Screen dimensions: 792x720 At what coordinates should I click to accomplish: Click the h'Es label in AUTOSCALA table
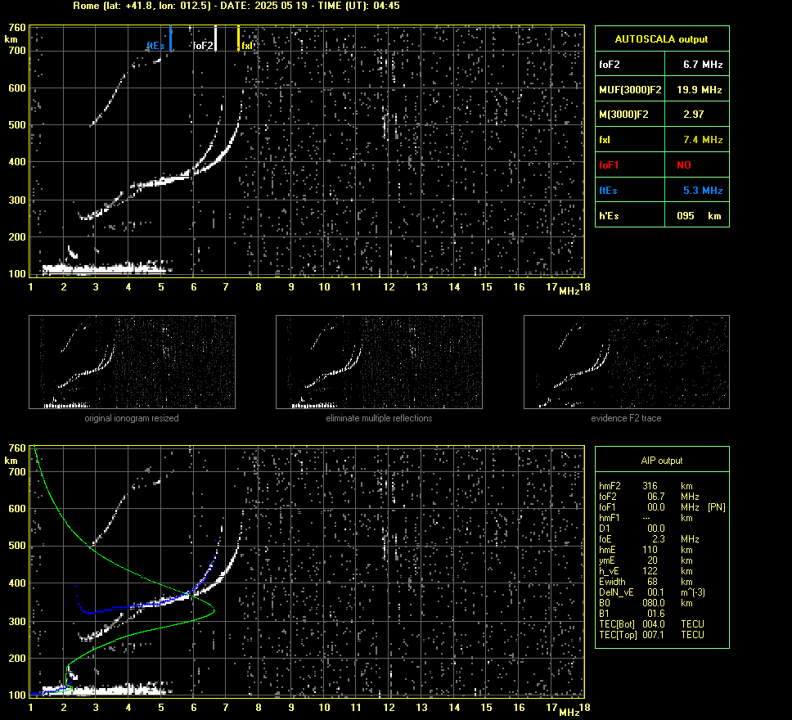tap(609, 216)
